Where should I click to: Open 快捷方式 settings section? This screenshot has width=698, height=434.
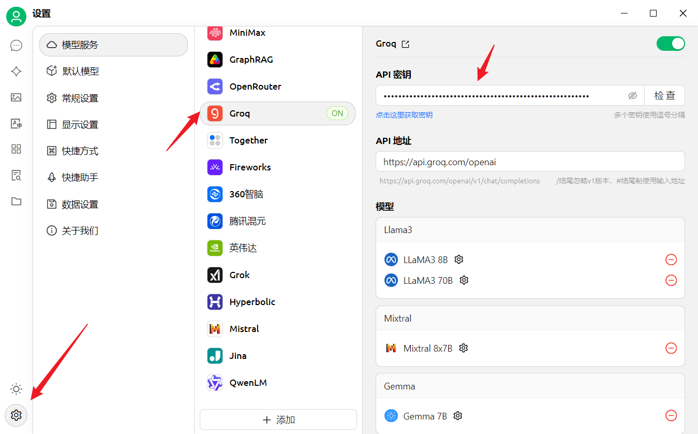113,151
